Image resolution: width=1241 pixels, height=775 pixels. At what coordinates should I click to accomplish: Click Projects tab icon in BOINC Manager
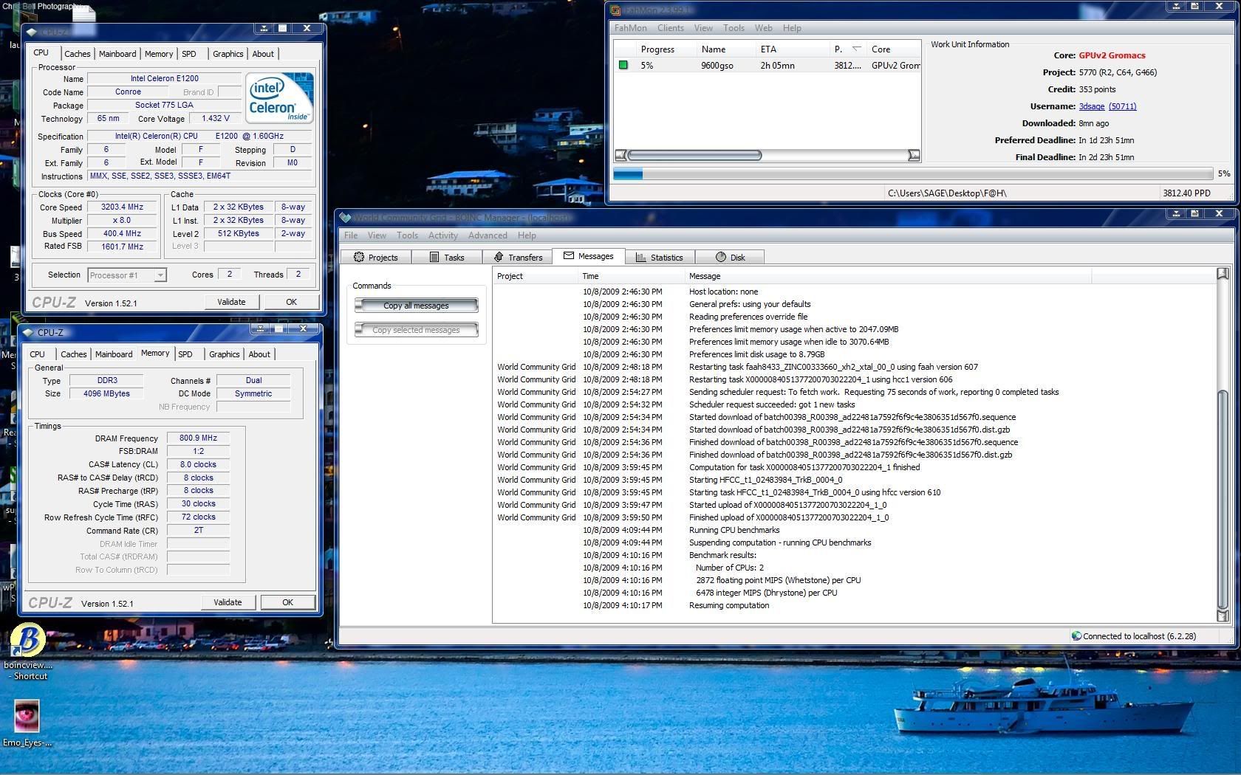pyautogui.click(x=359, y=257)
